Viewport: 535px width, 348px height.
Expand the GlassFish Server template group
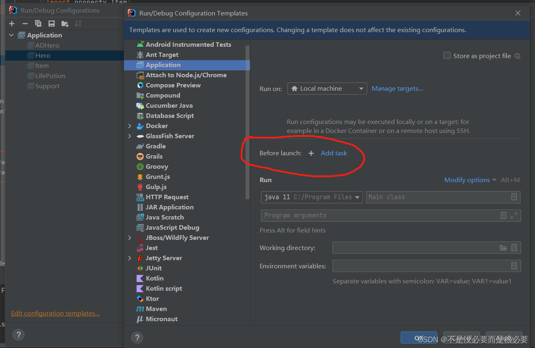pyautogui.click(x=130, y=136)
